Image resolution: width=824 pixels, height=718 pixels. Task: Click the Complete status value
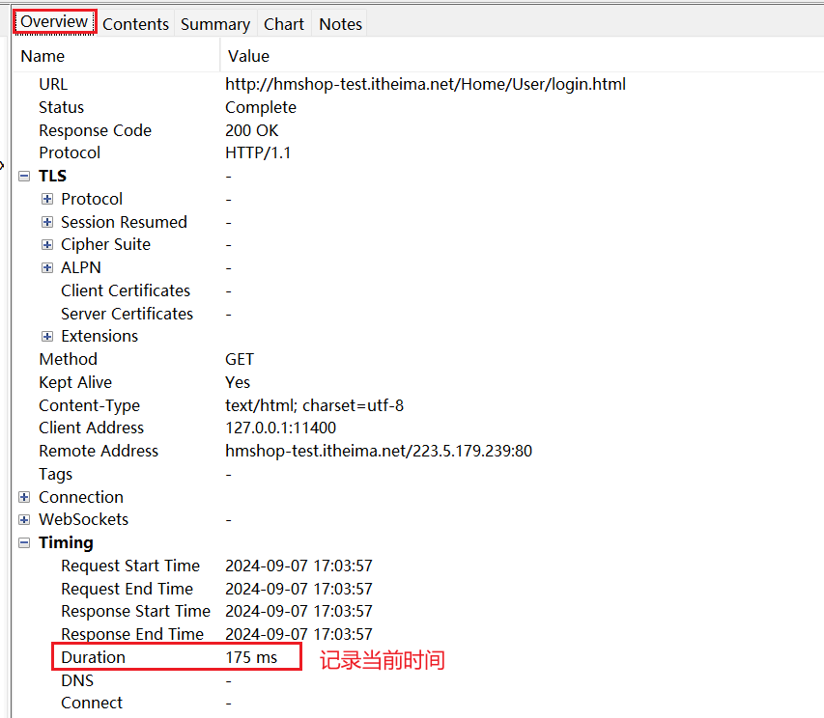[x=261, y=107]
